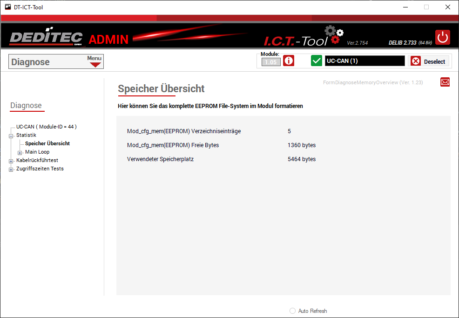This screenshot has width=459, height=318.
Task: Click the green checkmark module status icon
Action: (317, 61)
